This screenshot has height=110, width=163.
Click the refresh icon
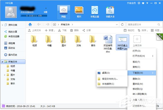(122, 25)
